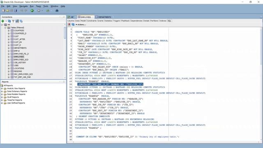Select the JOBS table in tree
Image resolution: width=263 pixels, height=148 pixels.
click(16, 65)
